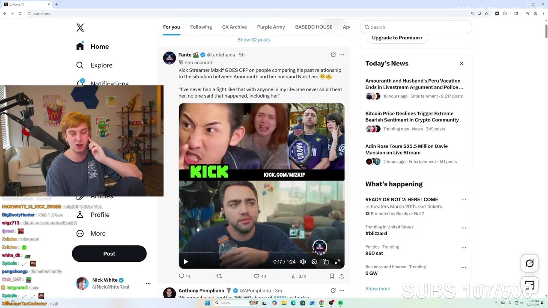Open more options on Anthony Pompliano's post
548x308 pixels.
tap(342, 290)
